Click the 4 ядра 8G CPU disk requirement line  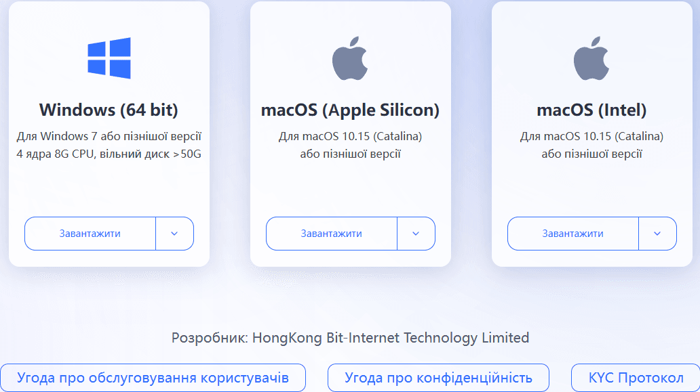pos(109,154)
